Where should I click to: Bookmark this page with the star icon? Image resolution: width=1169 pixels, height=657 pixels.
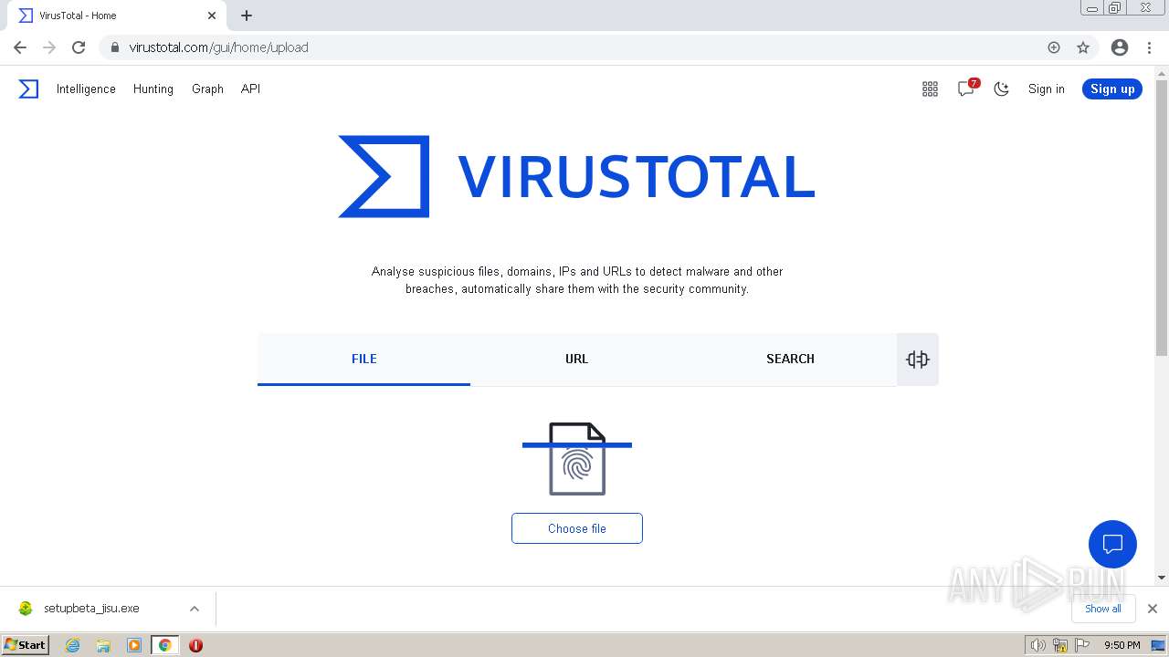(x=1083, y=47)
